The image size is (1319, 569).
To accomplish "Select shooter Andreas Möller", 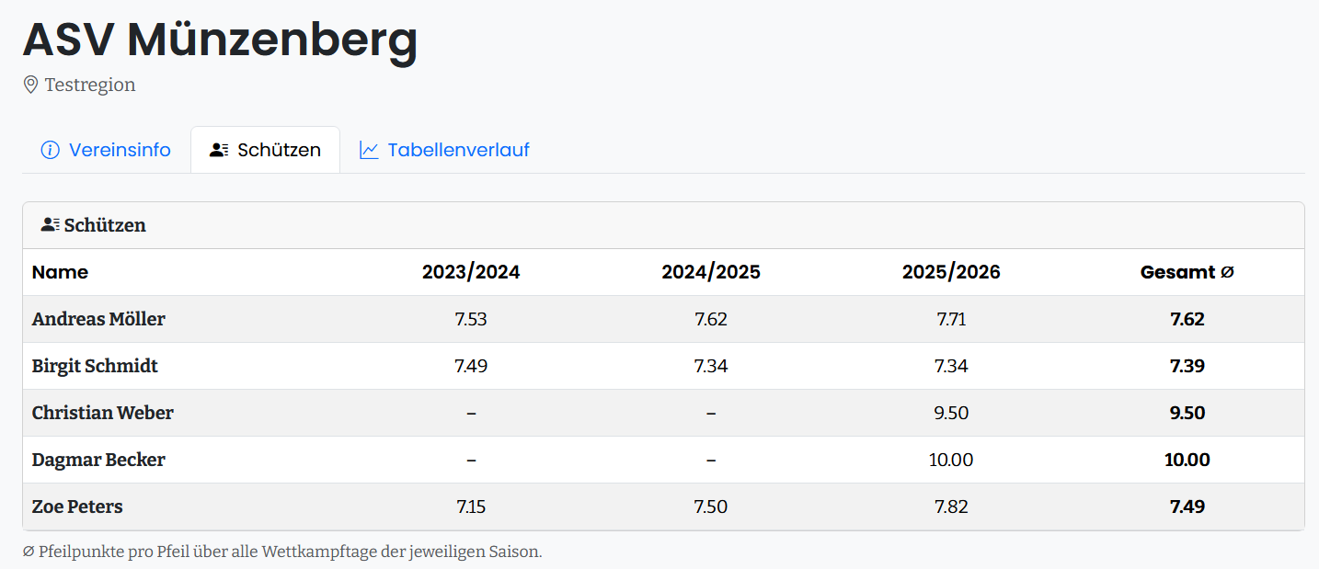I will (x=98, y=319).
